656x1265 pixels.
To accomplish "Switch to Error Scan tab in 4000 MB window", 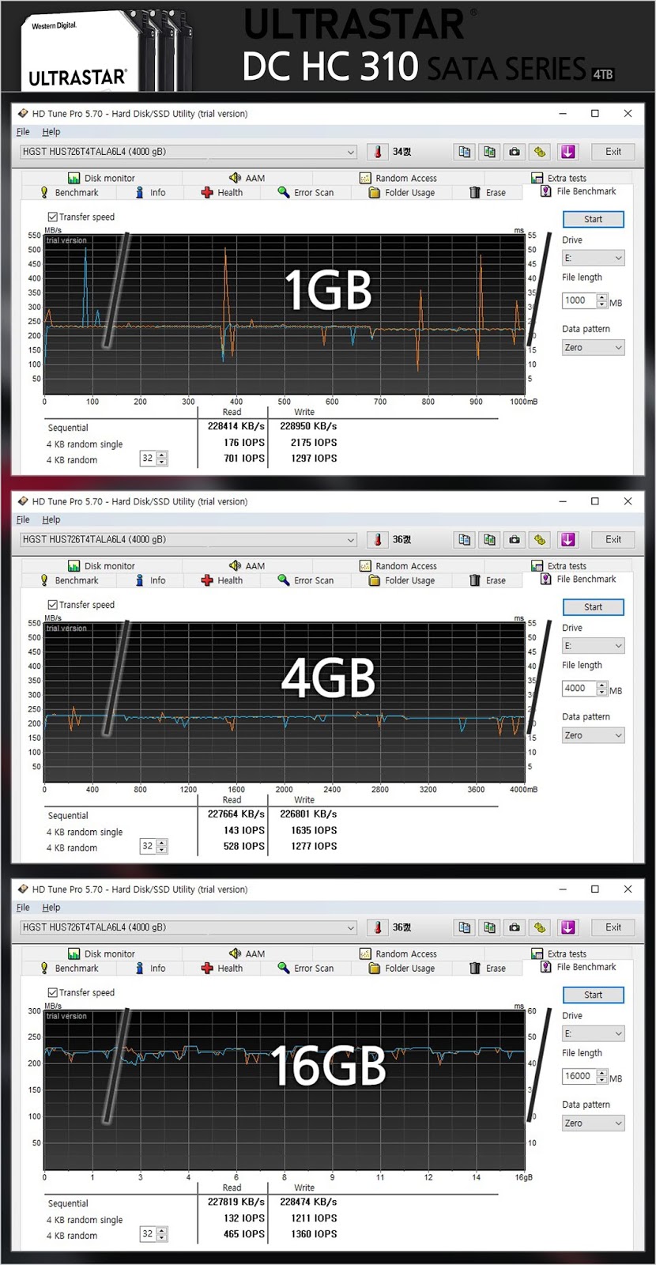I will coord(306,580).
